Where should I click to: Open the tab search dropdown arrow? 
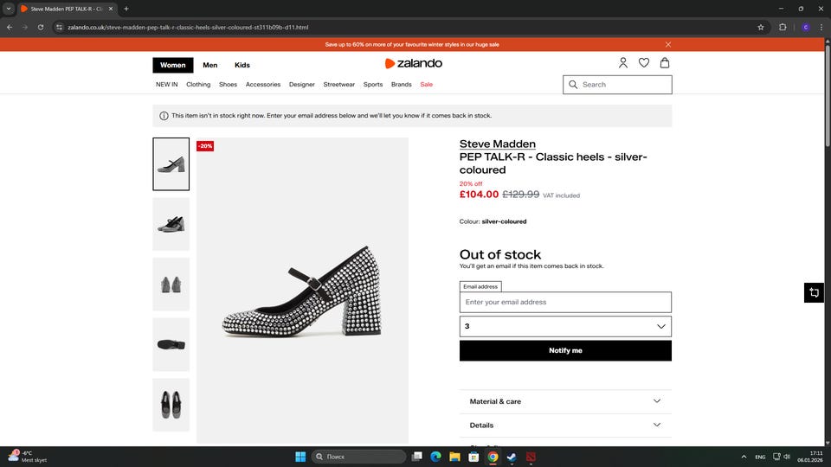point(9,9)
